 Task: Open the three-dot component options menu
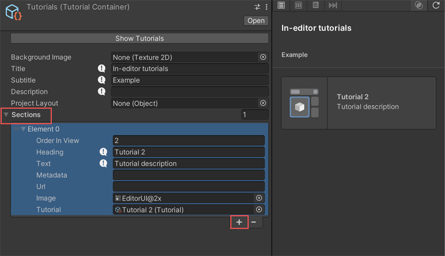point(266,7)
